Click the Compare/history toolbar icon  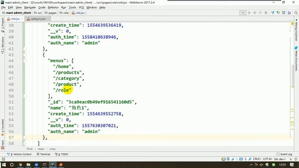pos(284,13)
